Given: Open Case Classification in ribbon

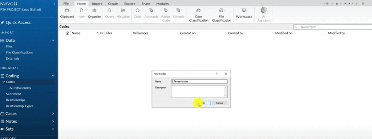Looking at the screenshot, I should pos(198,15).
